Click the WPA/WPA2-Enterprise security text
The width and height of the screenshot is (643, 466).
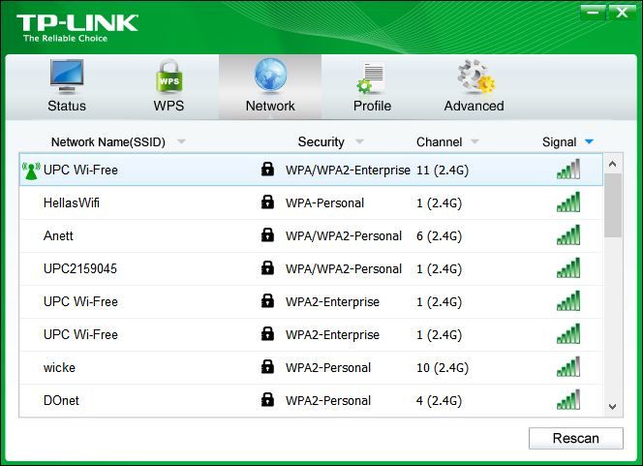click(x=348, y=171)
